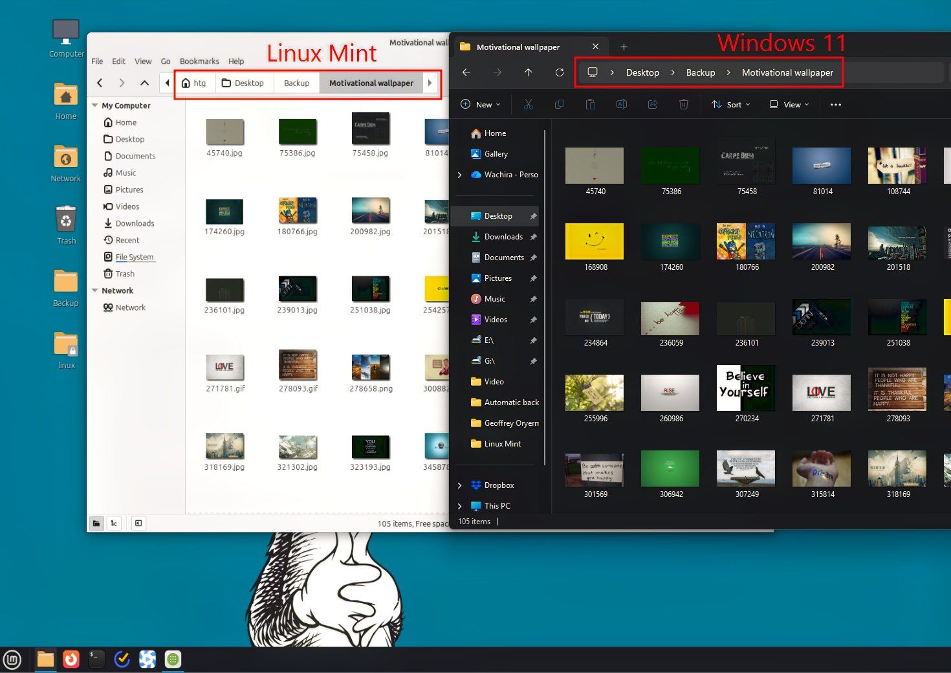Click the Cut icon in Explorer's toolbar
951x673 pixels.
529,104
